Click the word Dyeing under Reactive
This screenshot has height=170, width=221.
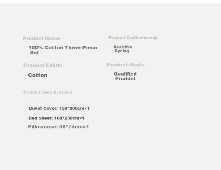click(x=122, y=51)
